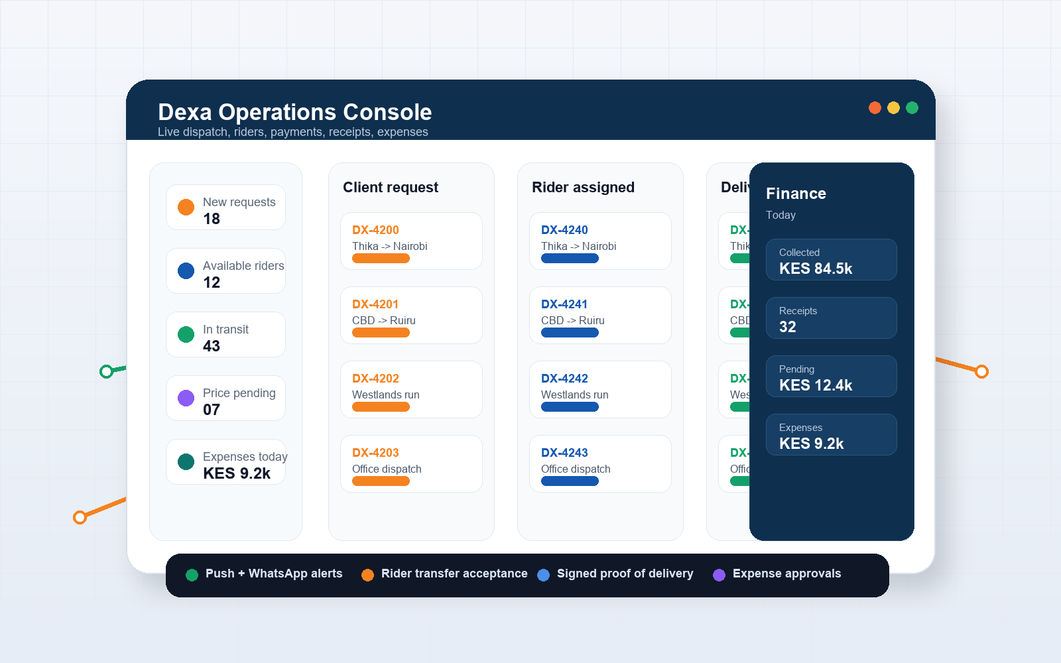The width and height of the screenshot is (1061, 663).
Task: Click the Live dispatch subtitle text
Action: coord(293,132)
